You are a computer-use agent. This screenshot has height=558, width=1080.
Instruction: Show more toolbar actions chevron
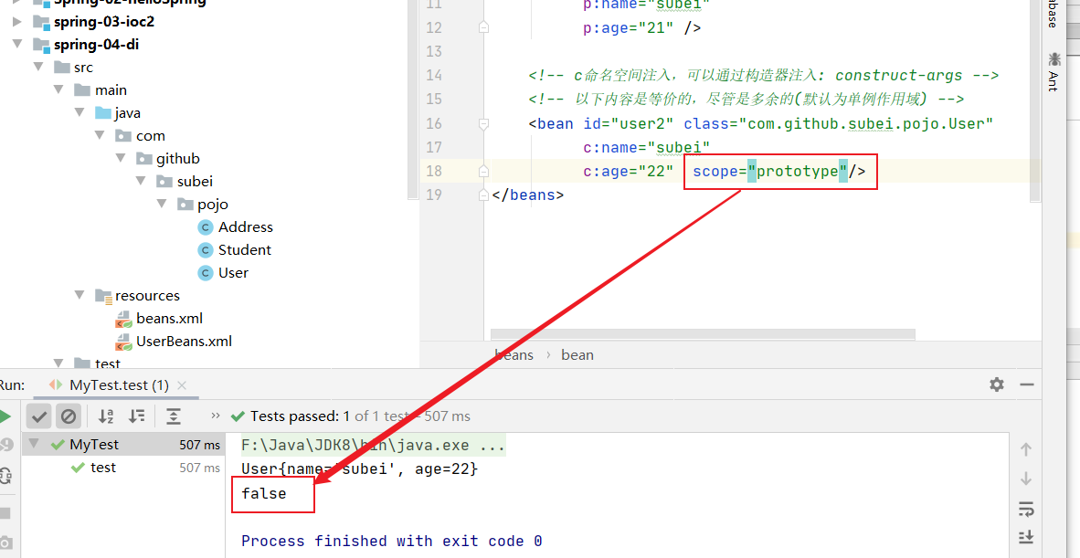[216, 416]
